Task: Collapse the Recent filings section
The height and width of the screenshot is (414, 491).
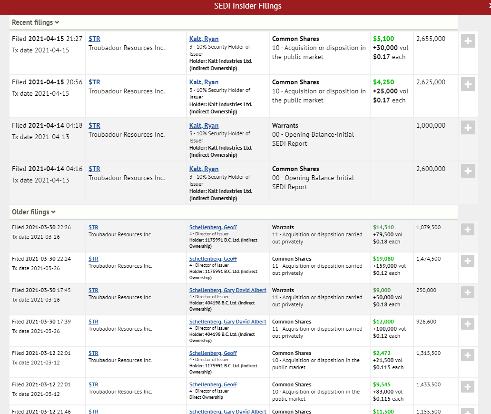Action: tap(35, 22)
